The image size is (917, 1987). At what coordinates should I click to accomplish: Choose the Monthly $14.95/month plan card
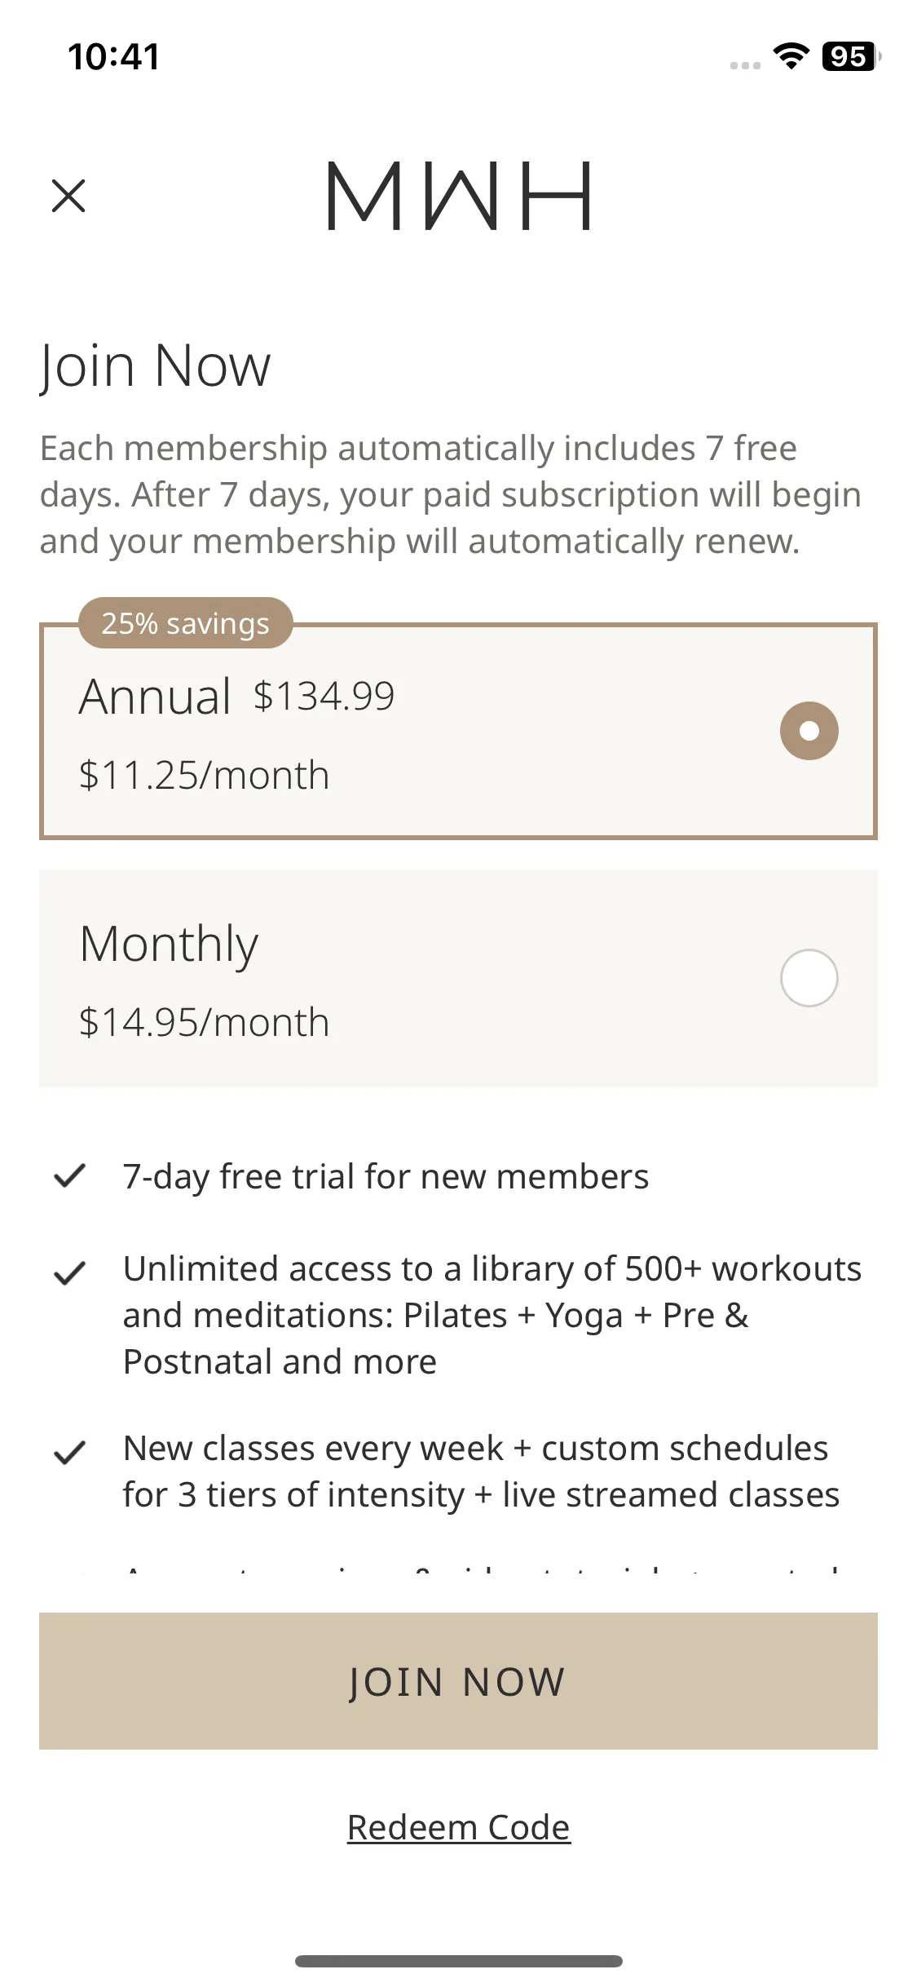458,978
